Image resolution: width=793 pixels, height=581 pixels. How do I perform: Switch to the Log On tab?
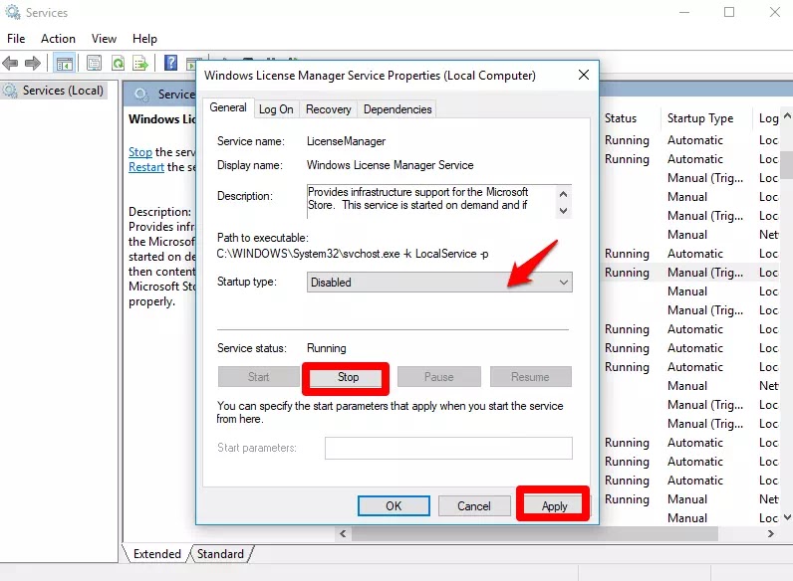tap(276, 109)
